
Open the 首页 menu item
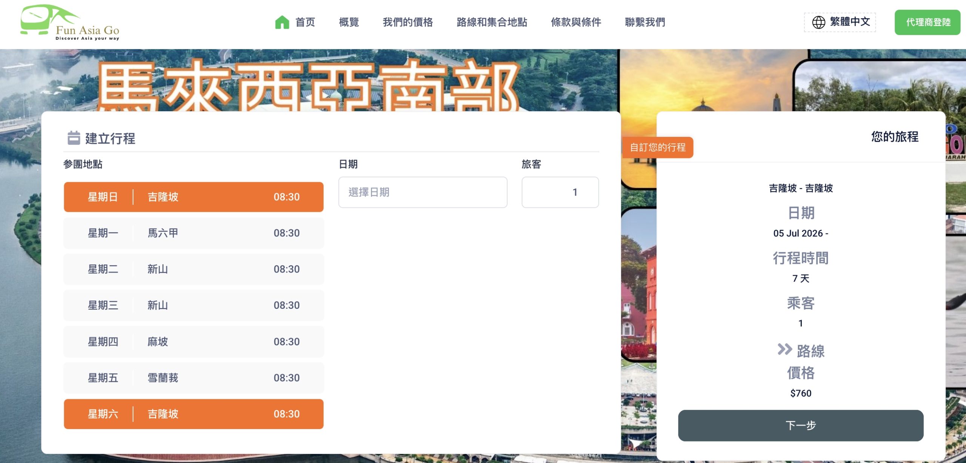coord(305,22)
